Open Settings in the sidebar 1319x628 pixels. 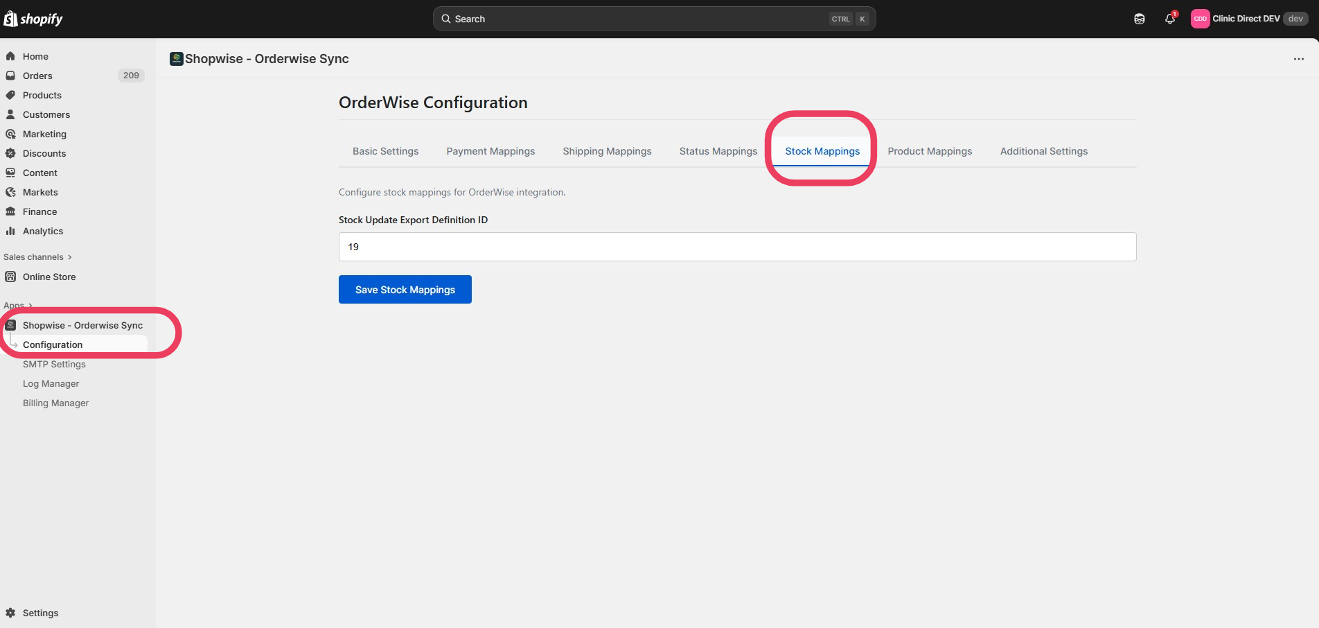click(x=40, y=613)
